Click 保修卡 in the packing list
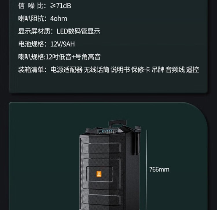 (x=141, y=70)
